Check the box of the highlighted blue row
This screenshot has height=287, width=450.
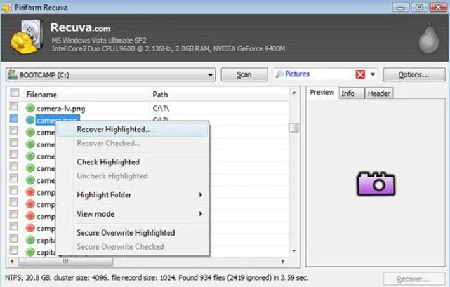(13, 118)
